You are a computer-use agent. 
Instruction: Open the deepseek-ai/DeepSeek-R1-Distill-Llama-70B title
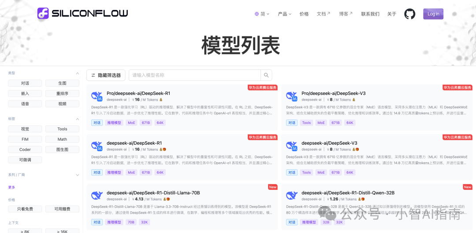click(153, 193)
